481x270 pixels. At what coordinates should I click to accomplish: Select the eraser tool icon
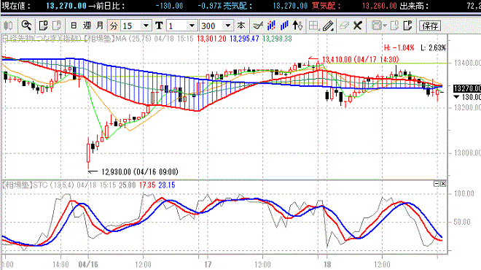click(344, 26)
